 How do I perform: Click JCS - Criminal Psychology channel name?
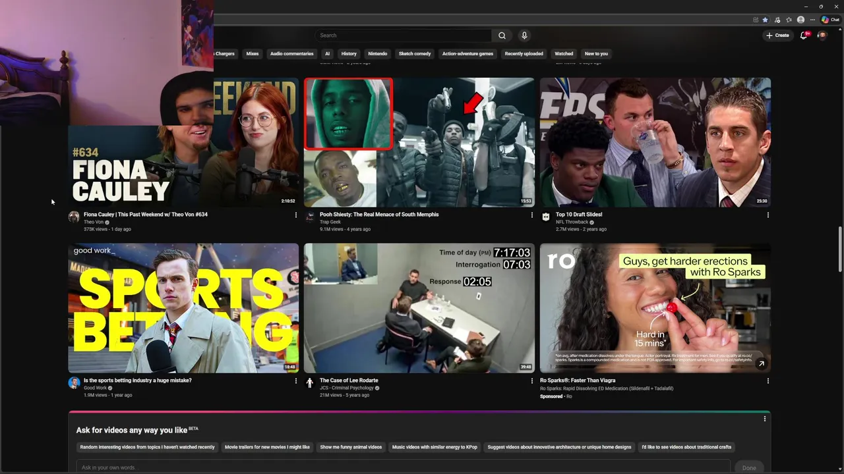click(346, 388)
